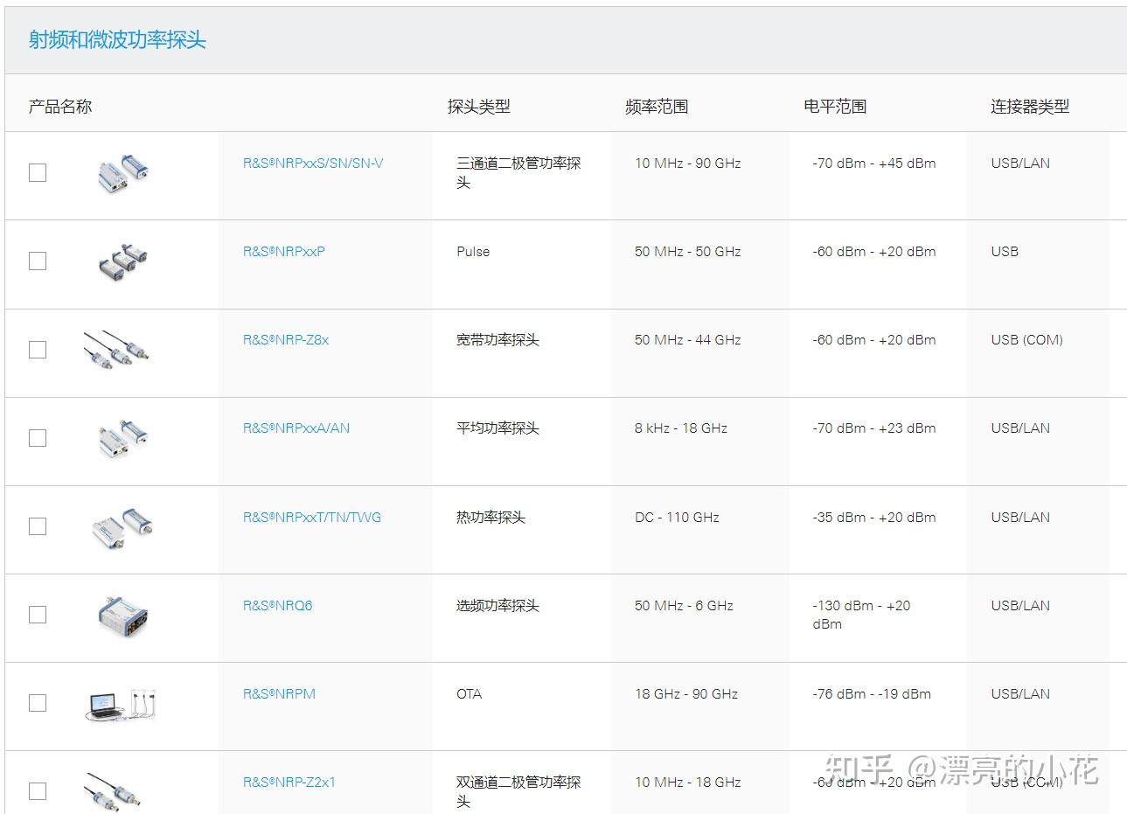Image resolution: width=1127 pixels, height=814 pixels.
Task: Open the R&S NRPM laptop setup image
Action: click(x=122, y=704)
